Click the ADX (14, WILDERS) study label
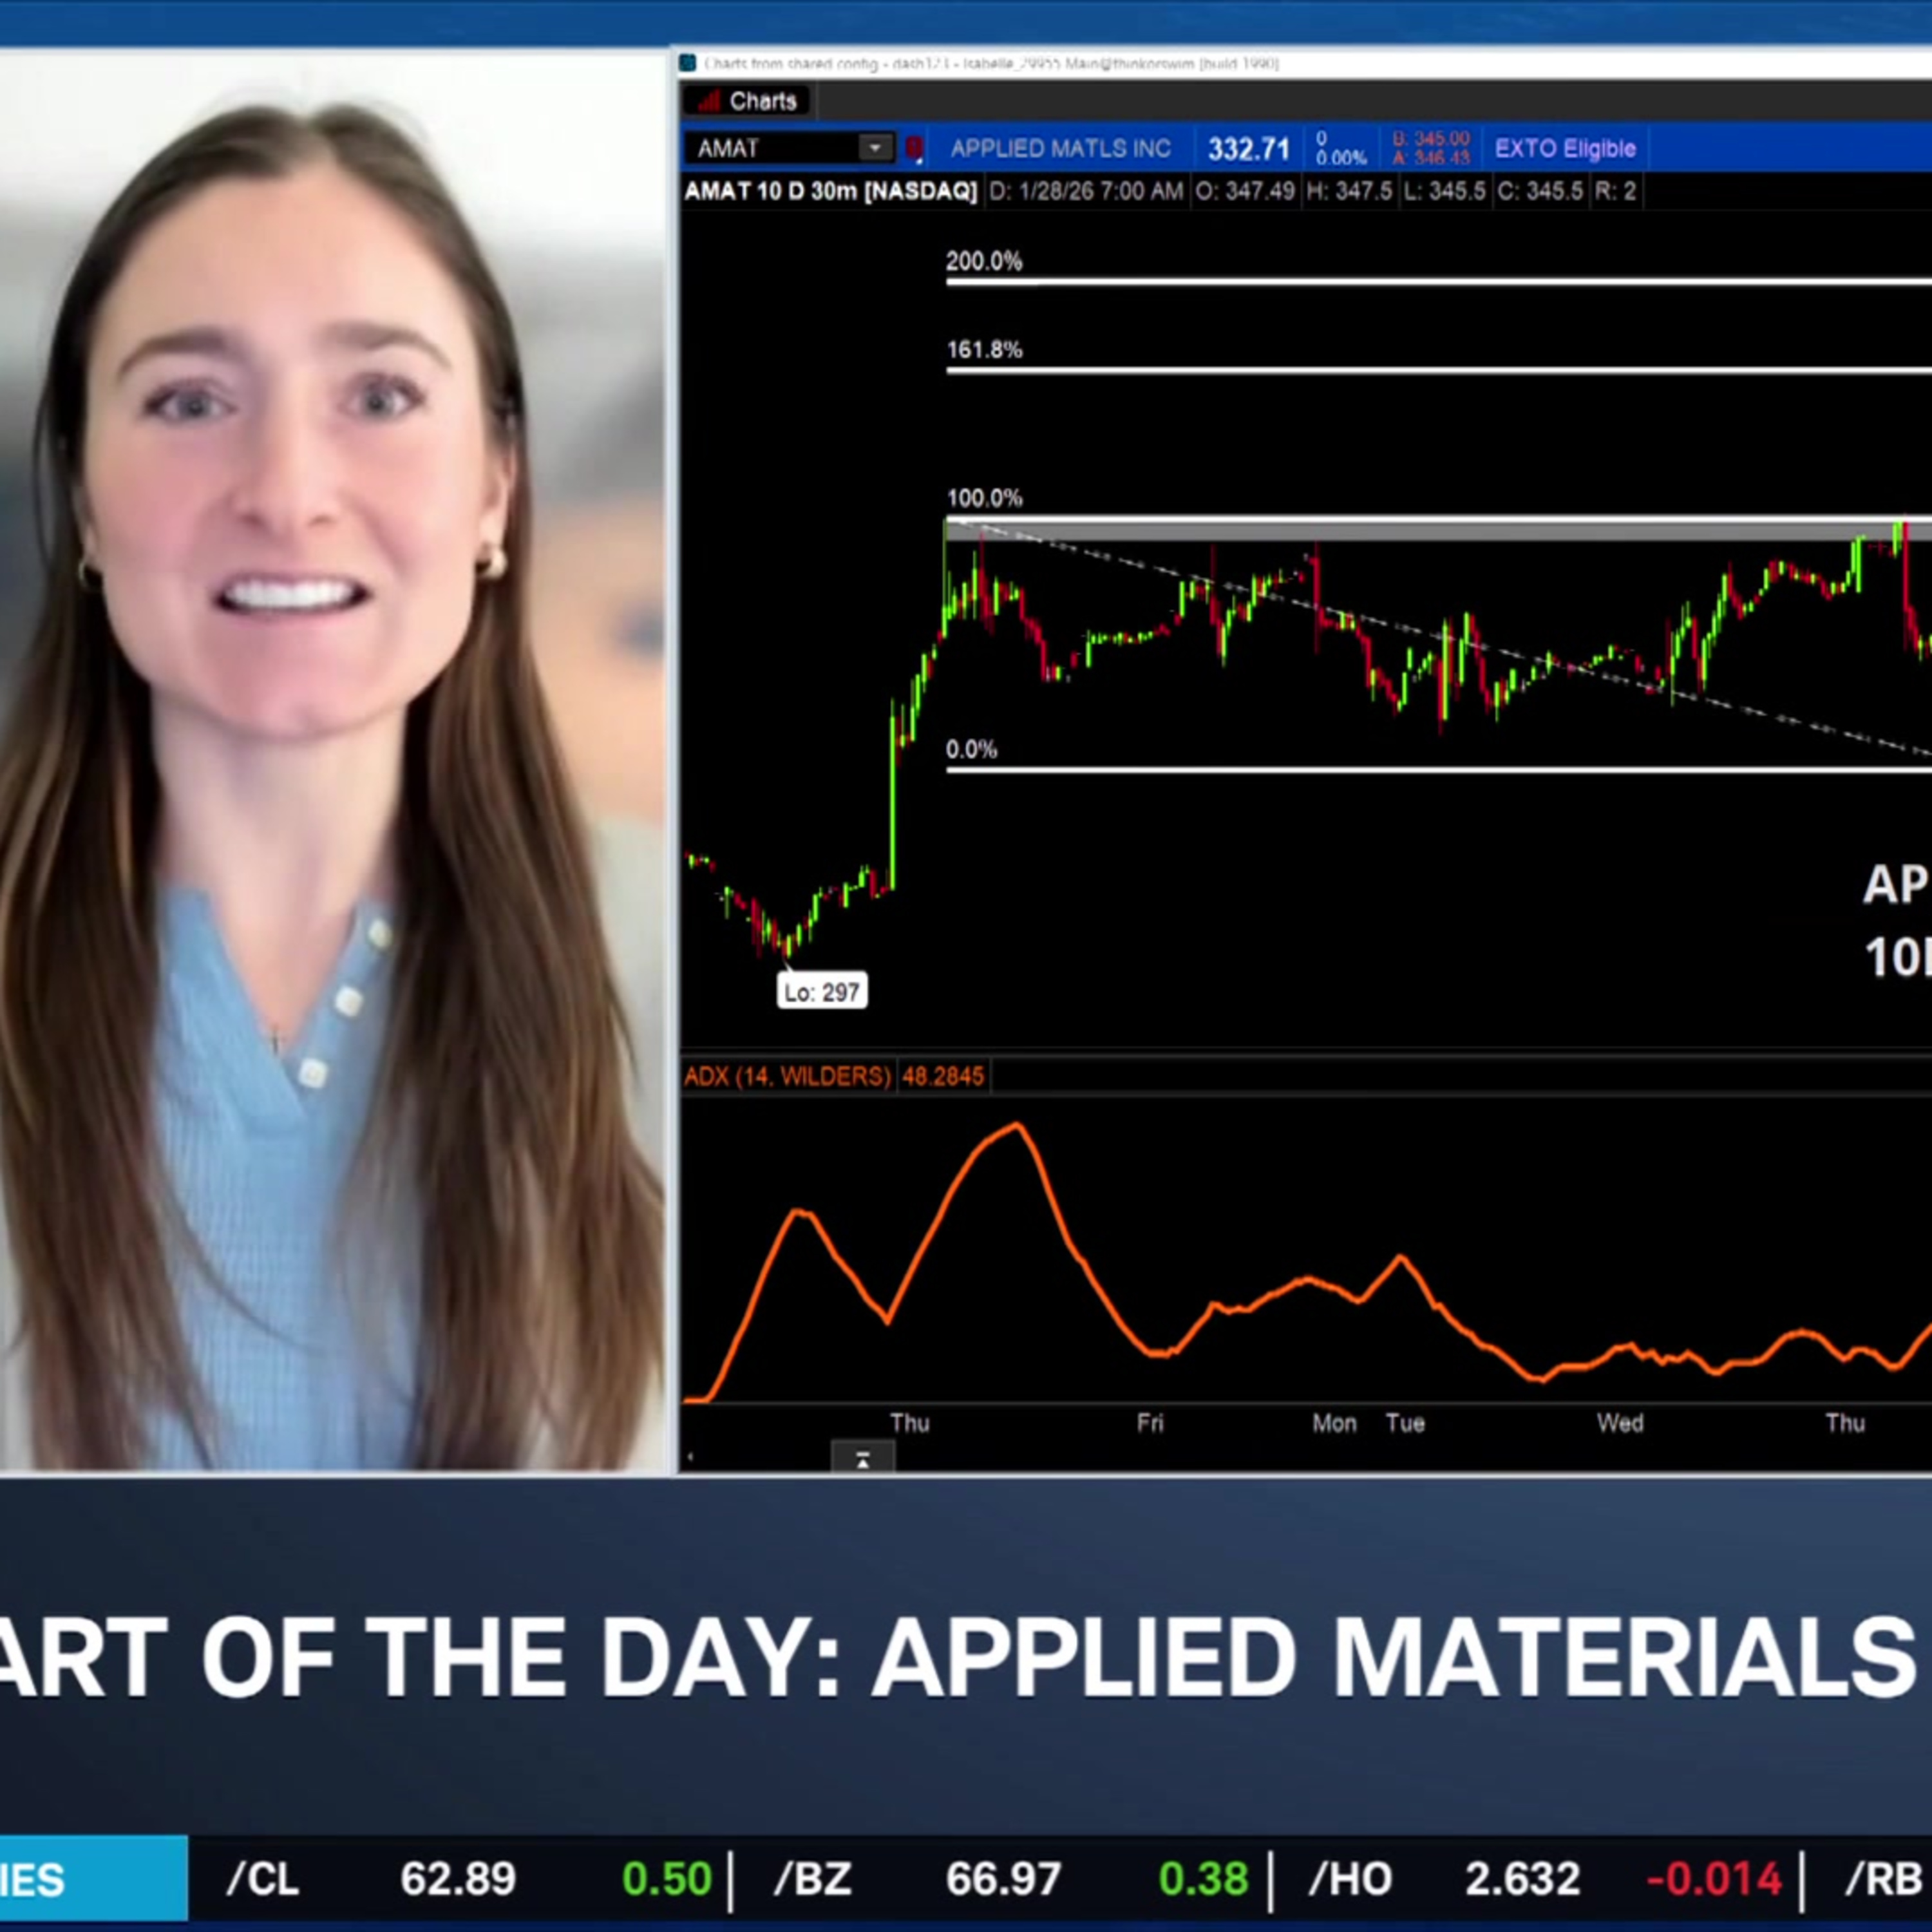 787,1076
